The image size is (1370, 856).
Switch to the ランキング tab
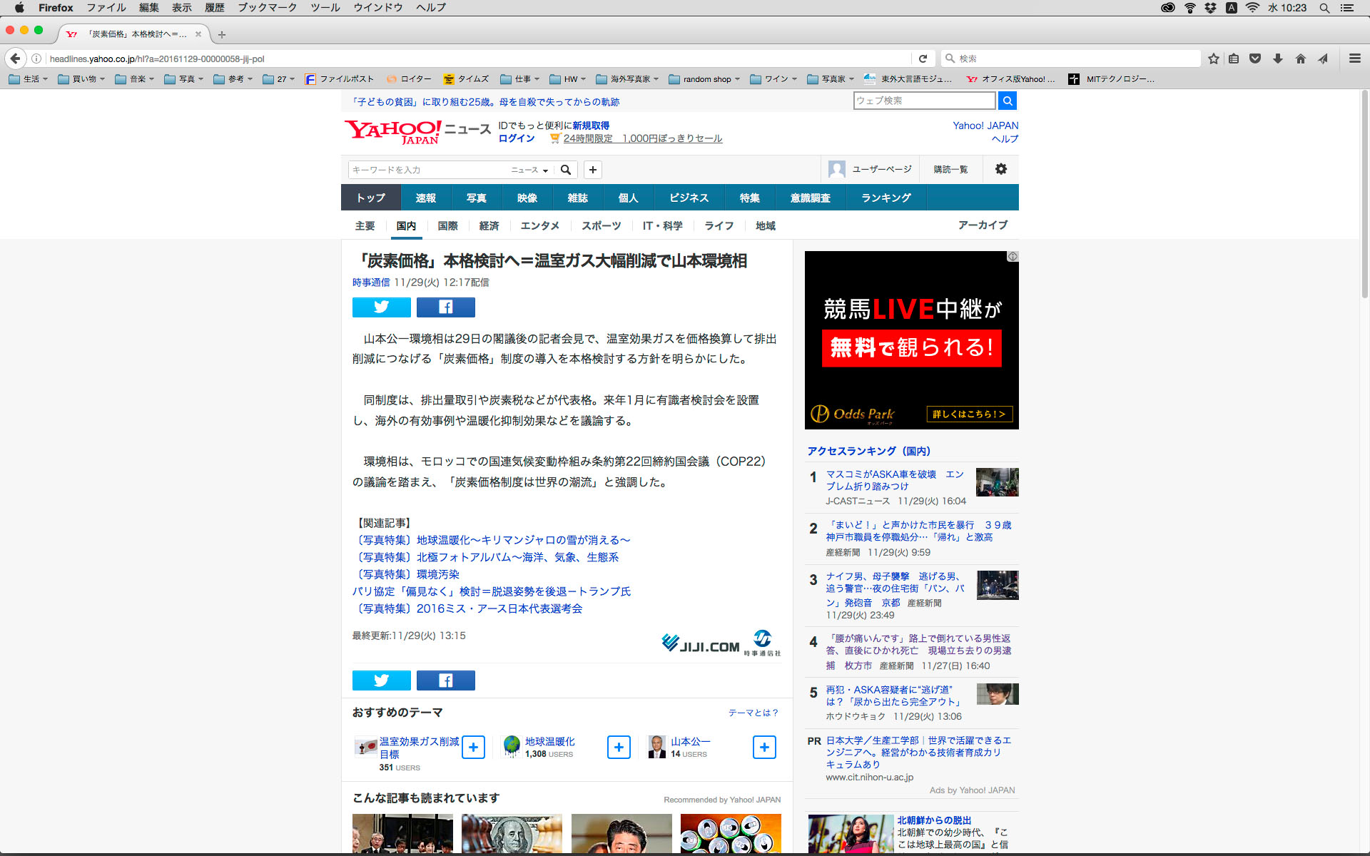[886, 198]
